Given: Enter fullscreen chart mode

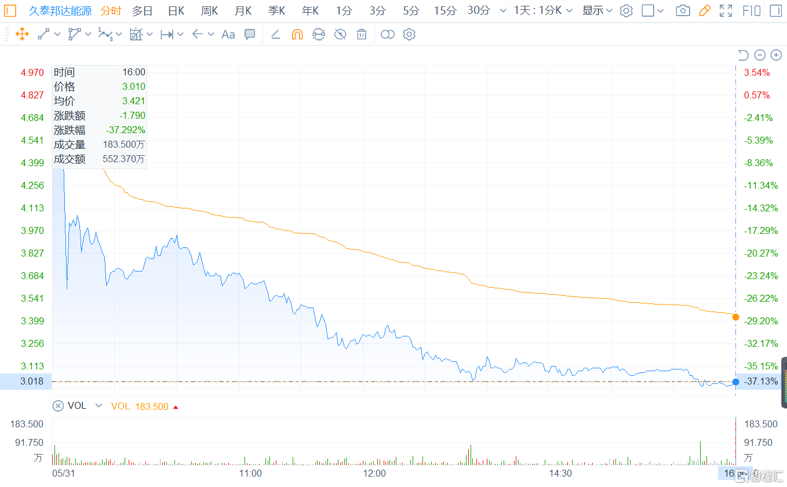Looking at the screenshot, I should coord(726,10).
